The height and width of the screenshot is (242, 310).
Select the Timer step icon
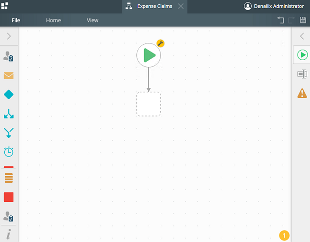(x=9, y=152)
